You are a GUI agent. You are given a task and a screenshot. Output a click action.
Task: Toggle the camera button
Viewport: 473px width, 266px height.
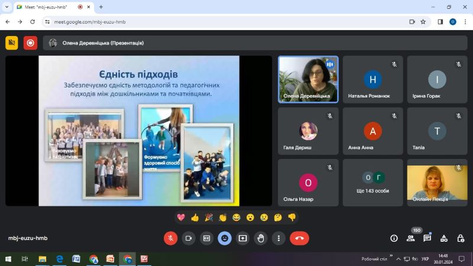point(189,238)
